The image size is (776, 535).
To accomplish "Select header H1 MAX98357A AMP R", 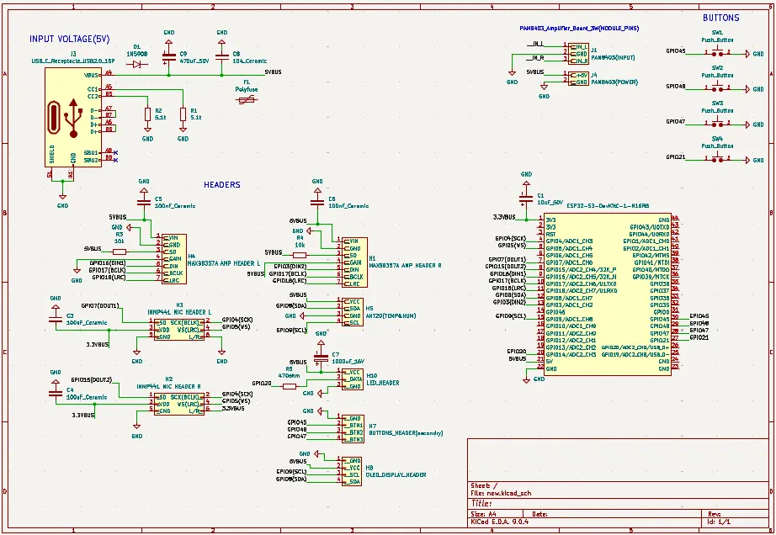I will point(355,262).
